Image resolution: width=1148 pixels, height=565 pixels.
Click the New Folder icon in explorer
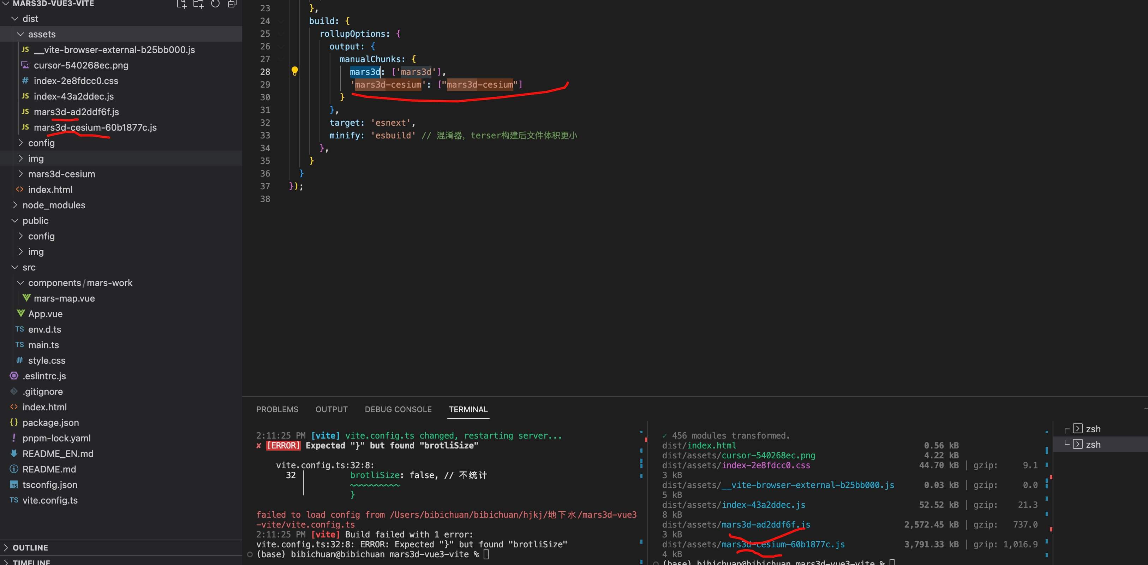[x=198, y=4]
